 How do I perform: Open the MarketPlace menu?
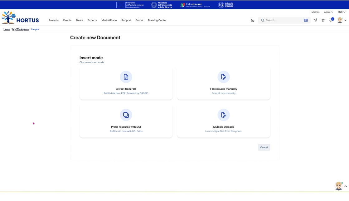tap(109, 20)
